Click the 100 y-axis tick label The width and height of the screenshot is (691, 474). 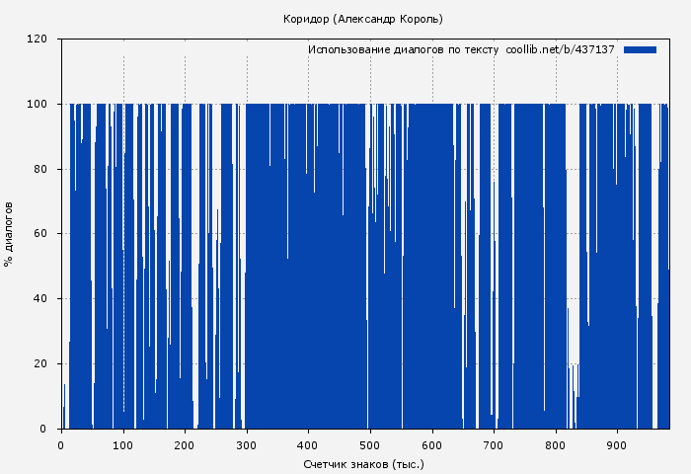(x=38, y=105)
